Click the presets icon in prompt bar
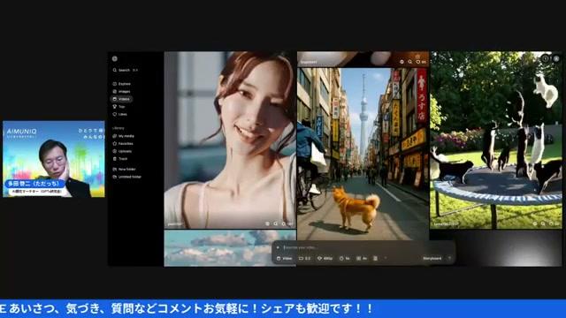Image resolution: width=566 pixels, height=318 pixels. point(375,259)
